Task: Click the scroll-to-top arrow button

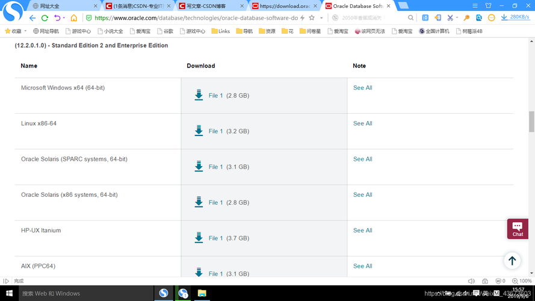Action: pos(512,261)
